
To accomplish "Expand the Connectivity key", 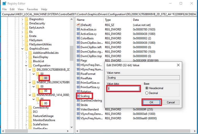I will click(x=26, y=108).
